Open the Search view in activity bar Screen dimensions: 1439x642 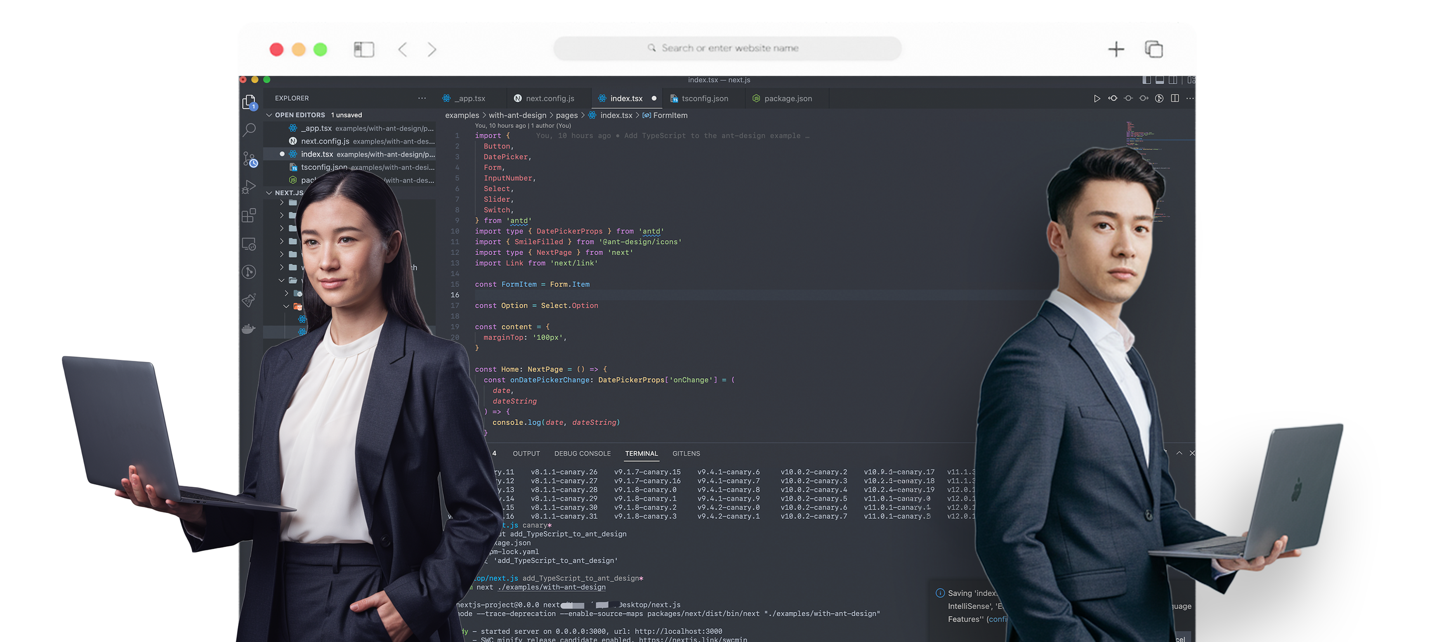click(x=249, y=130)
